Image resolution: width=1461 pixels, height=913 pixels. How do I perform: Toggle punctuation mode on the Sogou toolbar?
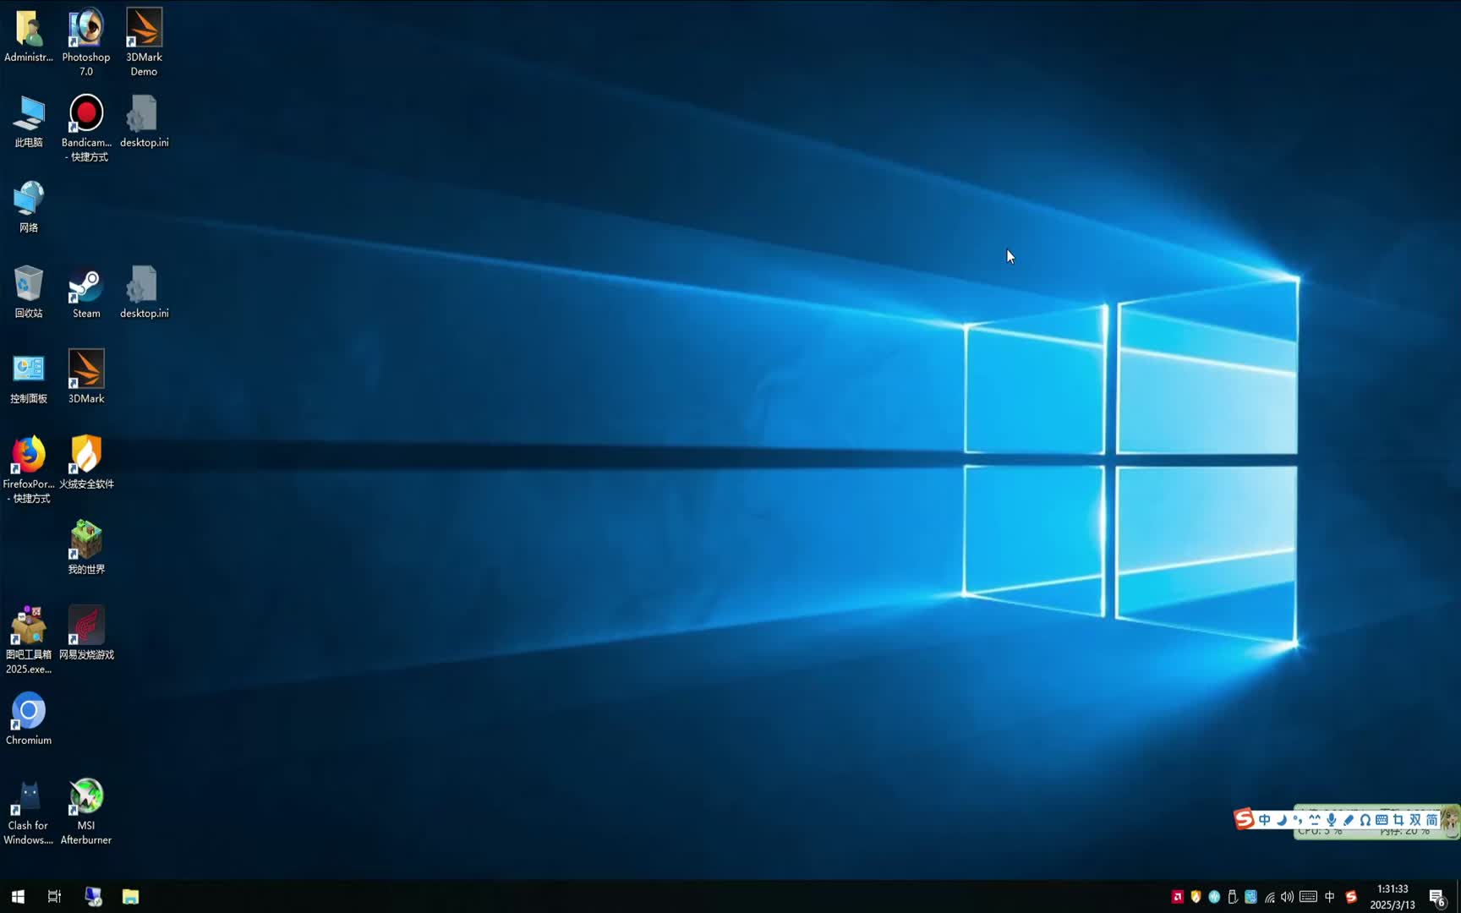(x=1298, y=820)
